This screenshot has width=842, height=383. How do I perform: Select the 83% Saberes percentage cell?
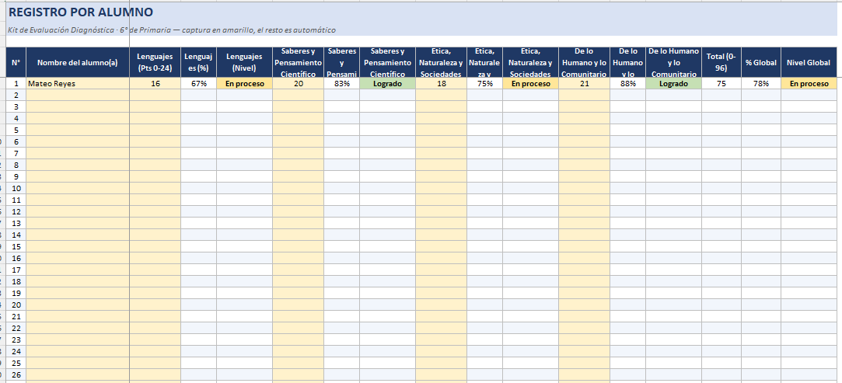click(341, 84)
